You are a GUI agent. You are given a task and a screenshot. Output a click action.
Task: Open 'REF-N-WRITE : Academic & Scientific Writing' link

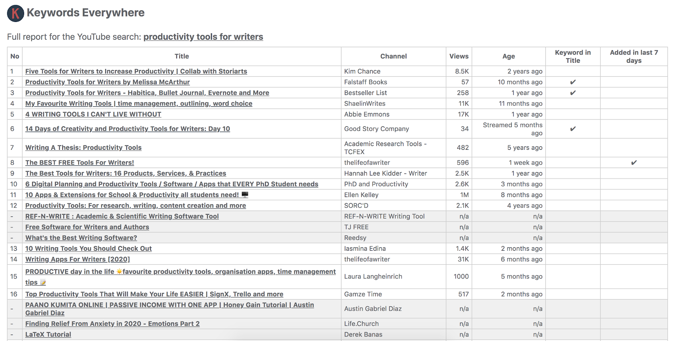pyautogui.click(x=122, y=217)
